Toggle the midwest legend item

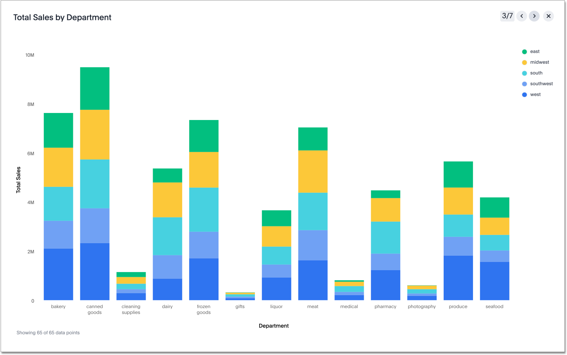[539, 62]
